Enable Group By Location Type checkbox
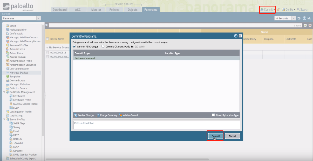Image resolution: width=313 pixels, height=161 pixels. click(213, 115)
